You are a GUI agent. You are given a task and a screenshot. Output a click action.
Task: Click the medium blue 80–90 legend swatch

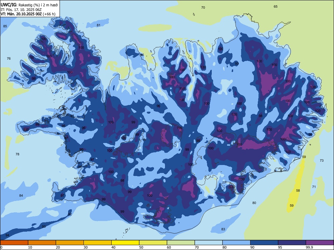tap(236, 243)
